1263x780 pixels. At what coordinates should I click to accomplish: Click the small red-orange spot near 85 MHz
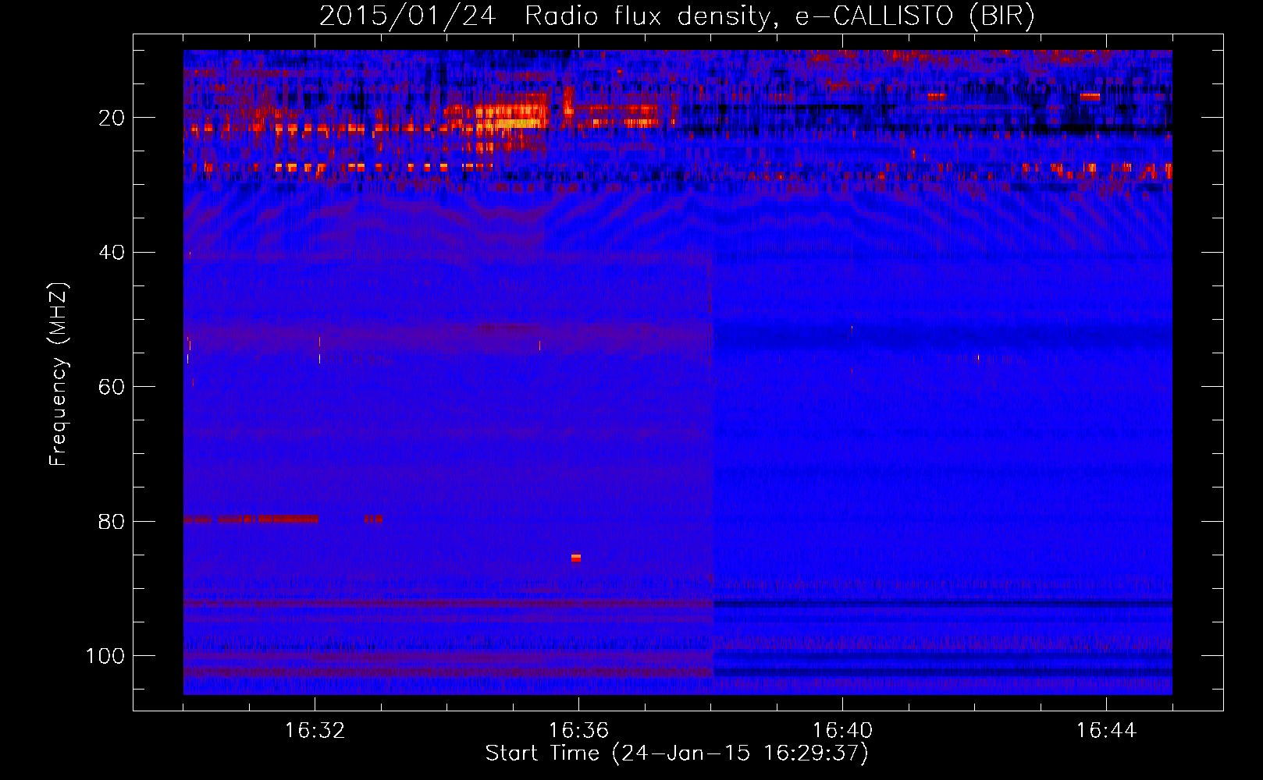(576, 558)
